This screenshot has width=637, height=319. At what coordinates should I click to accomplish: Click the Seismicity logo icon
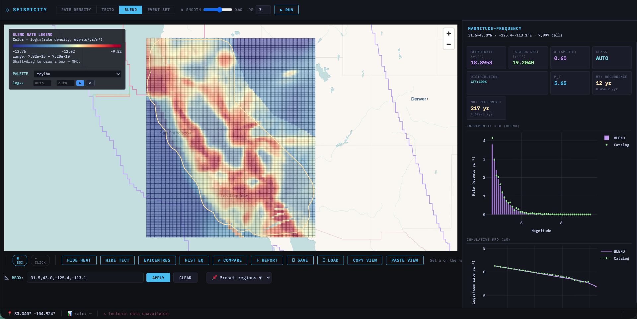tap(7, 10)
